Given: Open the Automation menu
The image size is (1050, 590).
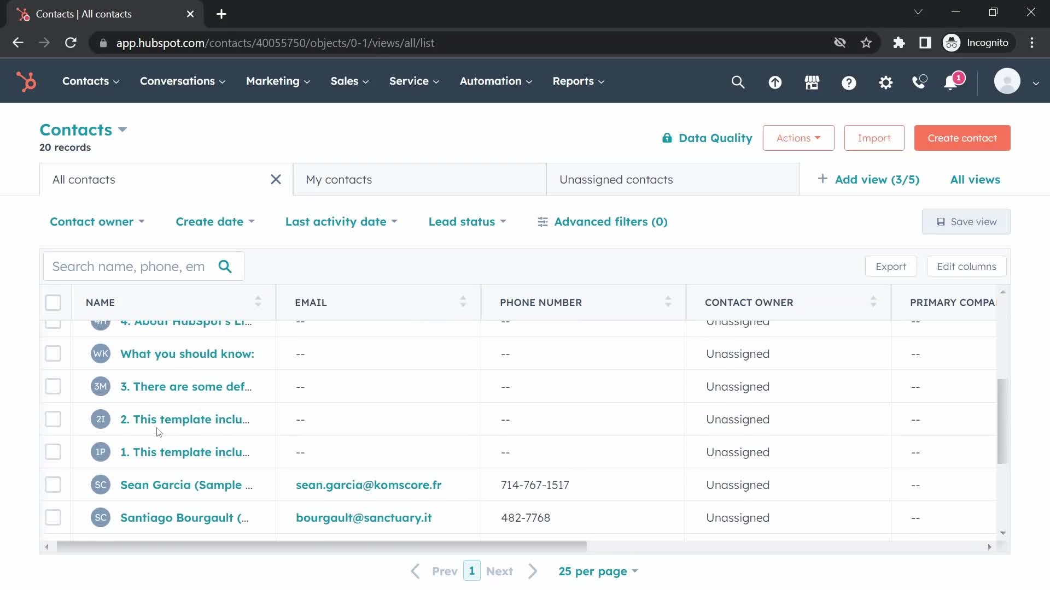Looking at the screenshot, I should 496,81.
